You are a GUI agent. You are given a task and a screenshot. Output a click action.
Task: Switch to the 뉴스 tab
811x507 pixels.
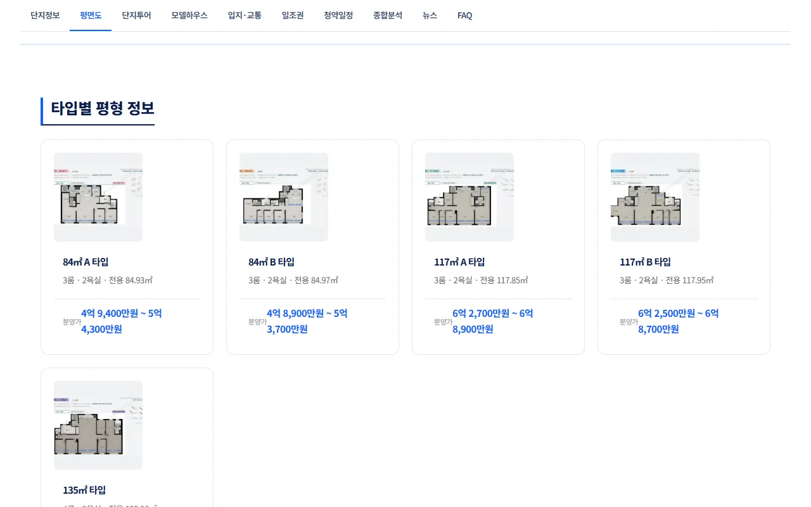coord(430,15)
